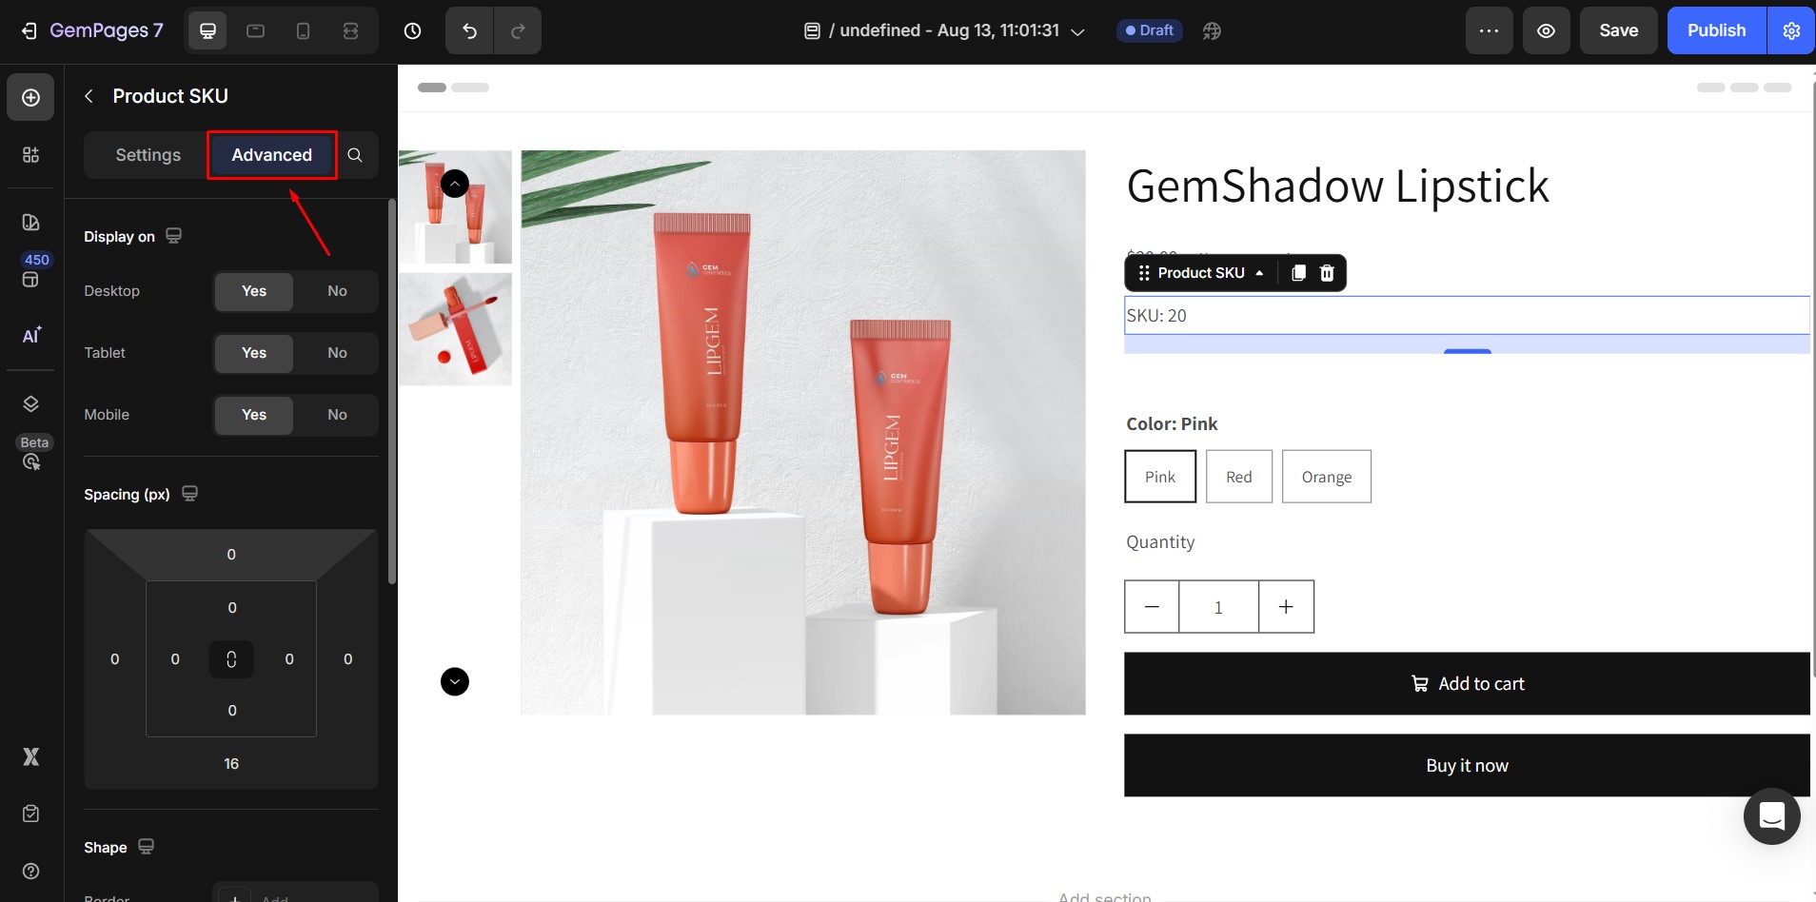Select the Advanced tab
1816x902 pixels.
point(271,155)
